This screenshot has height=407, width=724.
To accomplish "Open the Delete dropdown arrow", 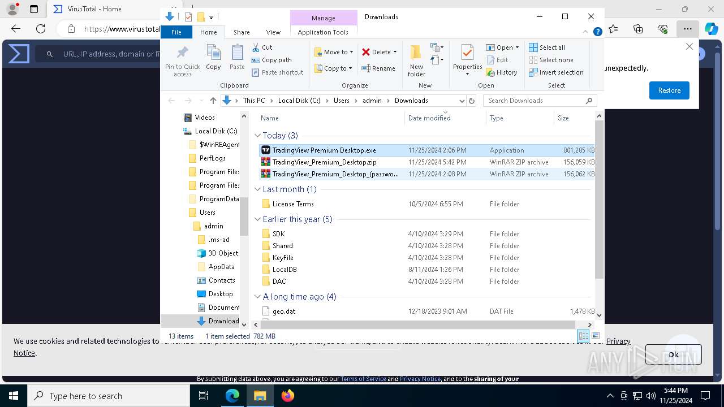I will point(395,52).
